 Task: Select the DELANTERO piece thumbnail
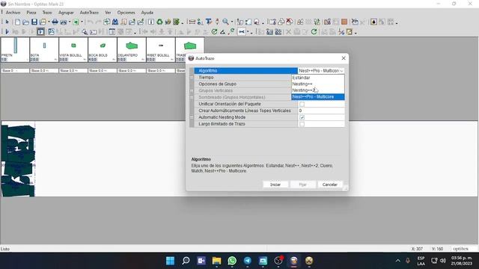pyautogui.click(x=132, y=49)
